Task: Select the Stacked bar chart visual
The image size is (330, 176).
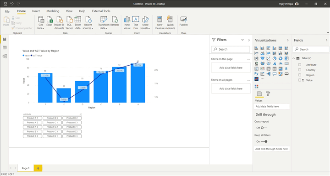Action: pos(256,48)
